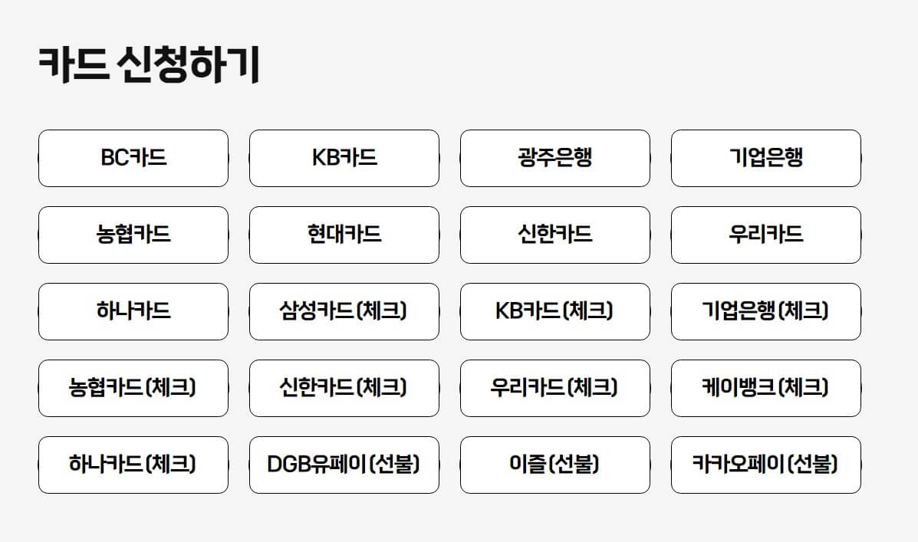Apply for 하나카드 (체크)
Image resolution: width=918 pixels, height=542 pixels.
coord(133,465)
